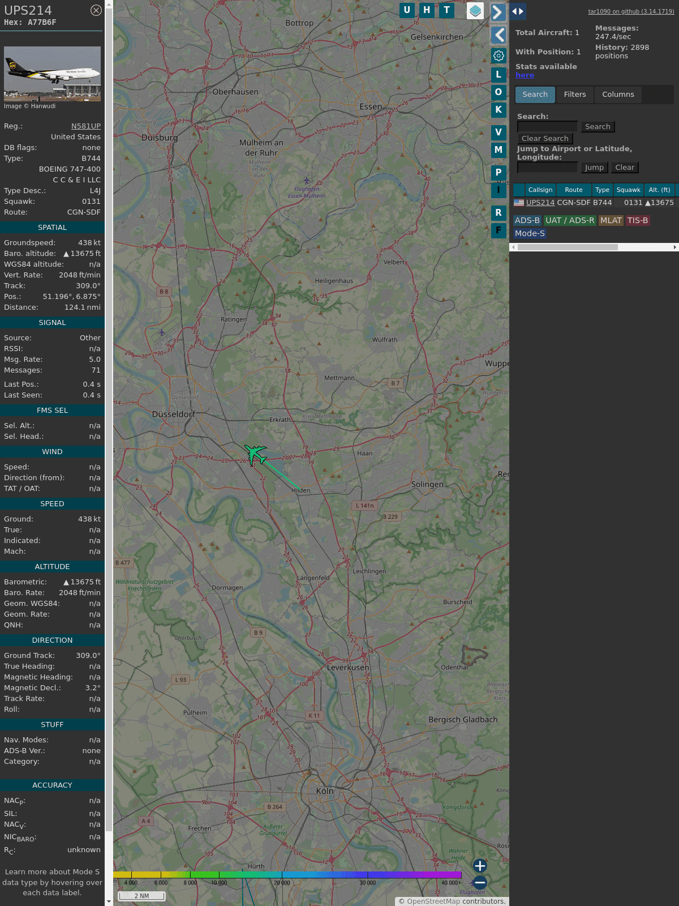Click the SPATIAL section header
The image size is (679, 906).
tap(52, 228)
